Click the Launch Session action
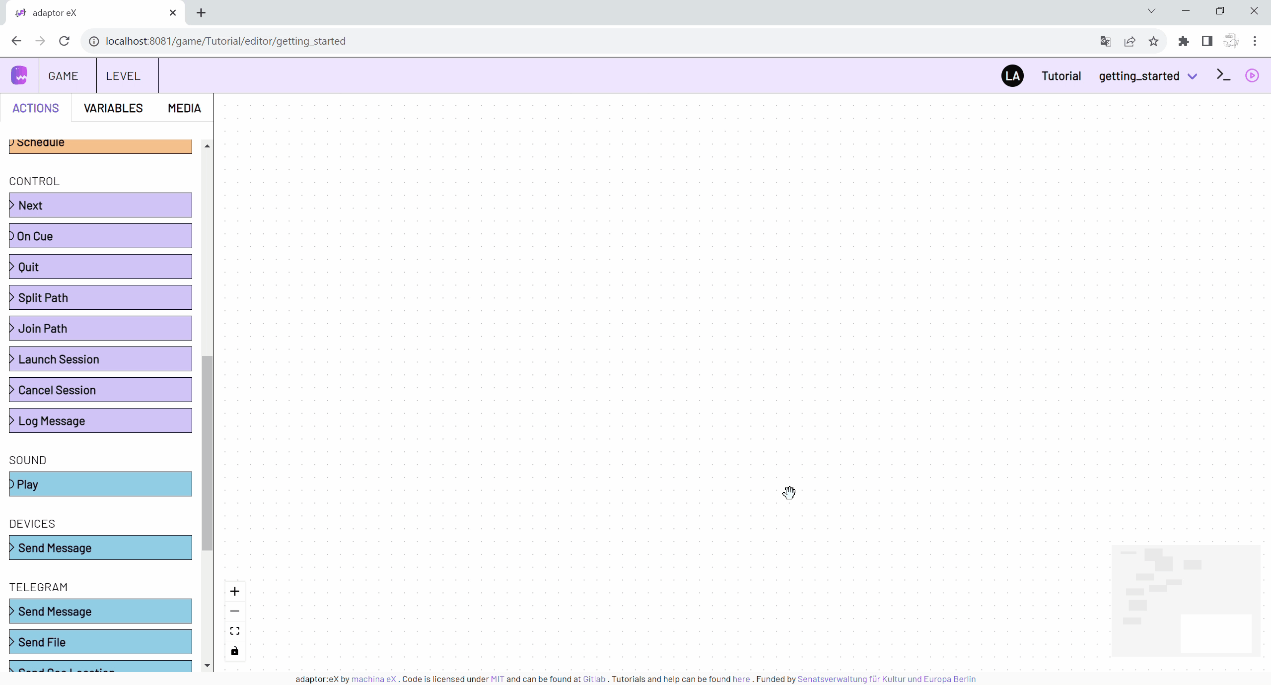The image size is (1271, 685). click(100, 359)
